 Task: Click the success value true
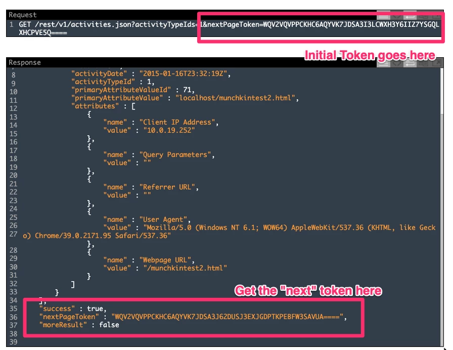tap(95, 308)
